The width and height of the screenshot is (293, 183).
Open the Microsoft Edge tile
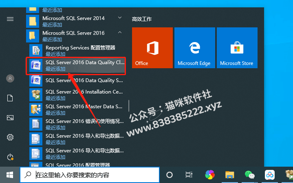coord(195,48)
